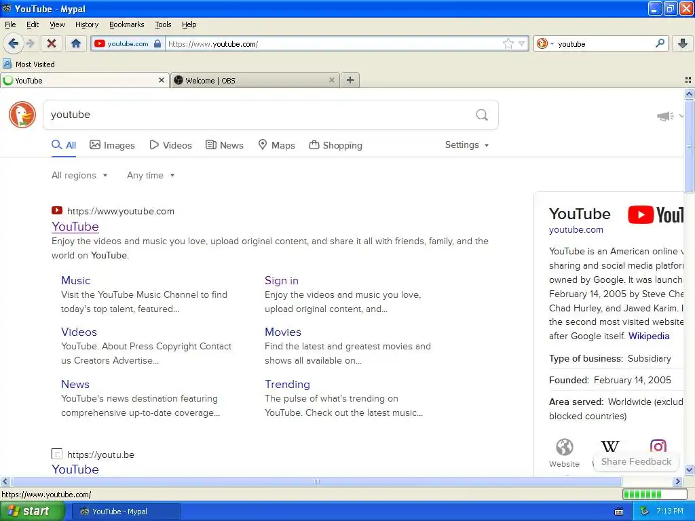Click the red YouTube favicon beside the result URL
Viewport: 695px width, 521px height.
57,210
